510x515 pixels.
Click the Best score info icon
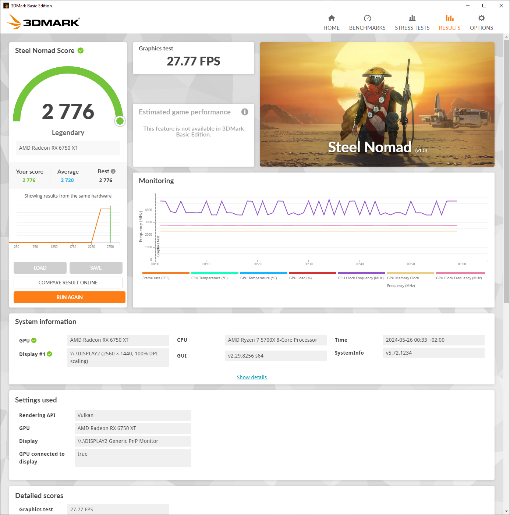coord(113,171)
